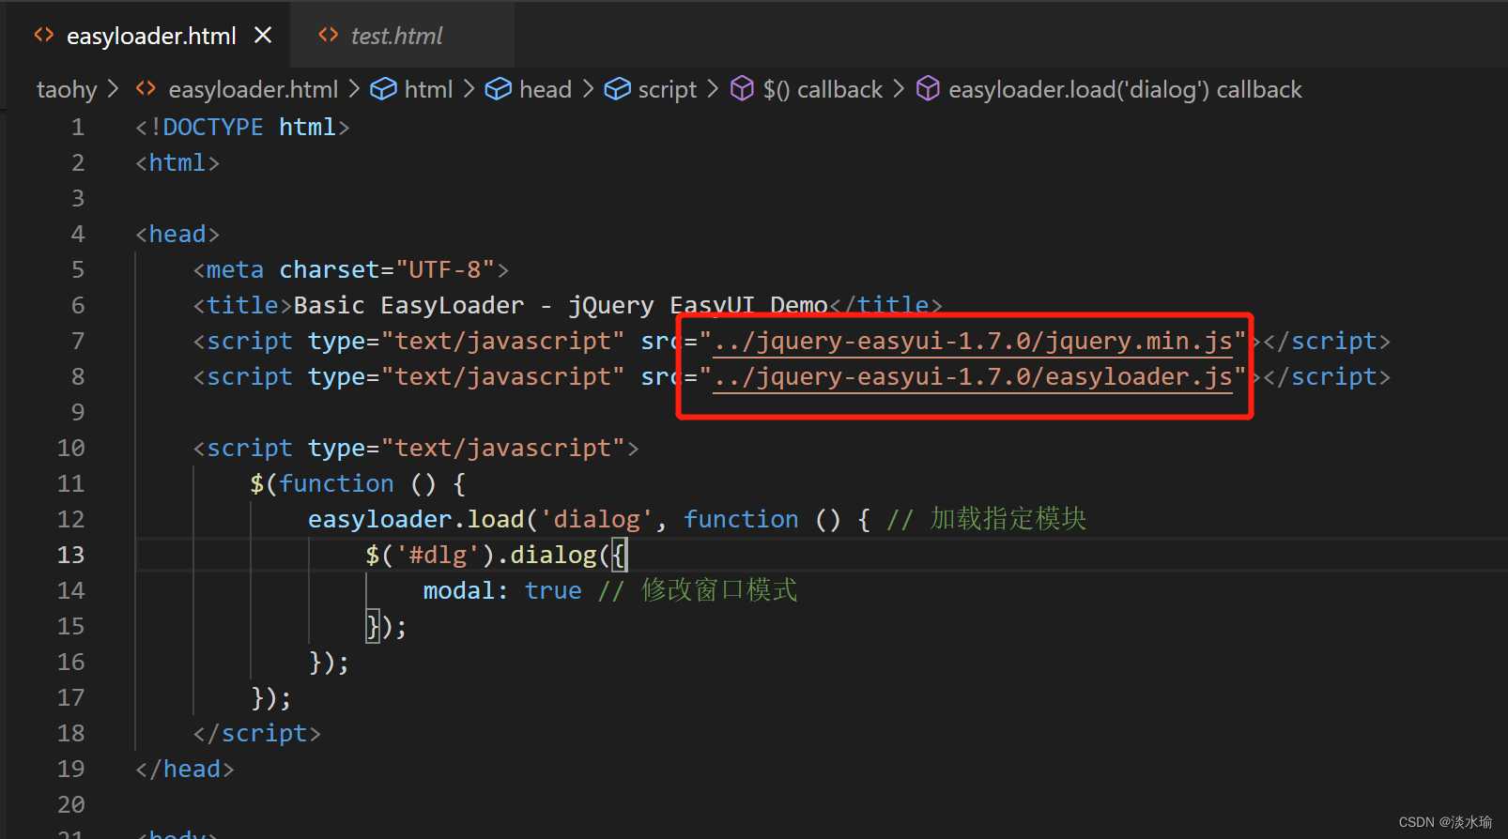Expand breadcrumb chevron after $() callback

pos(899,88)
